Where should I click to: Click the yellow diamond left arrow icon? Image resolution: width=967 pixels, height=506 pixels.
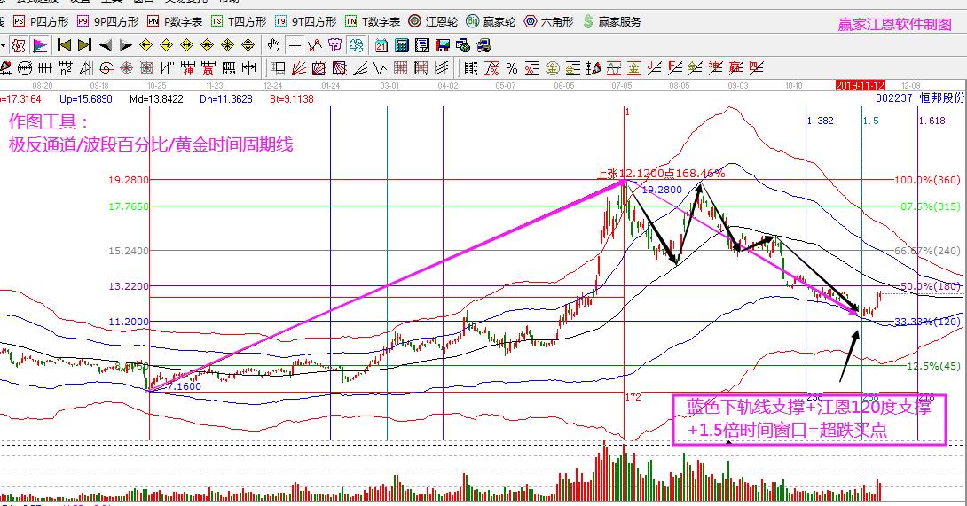pos(145,45)
